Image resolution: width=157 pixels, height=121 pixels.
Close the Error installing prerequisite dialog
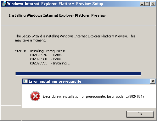click(x=153, y=81)
